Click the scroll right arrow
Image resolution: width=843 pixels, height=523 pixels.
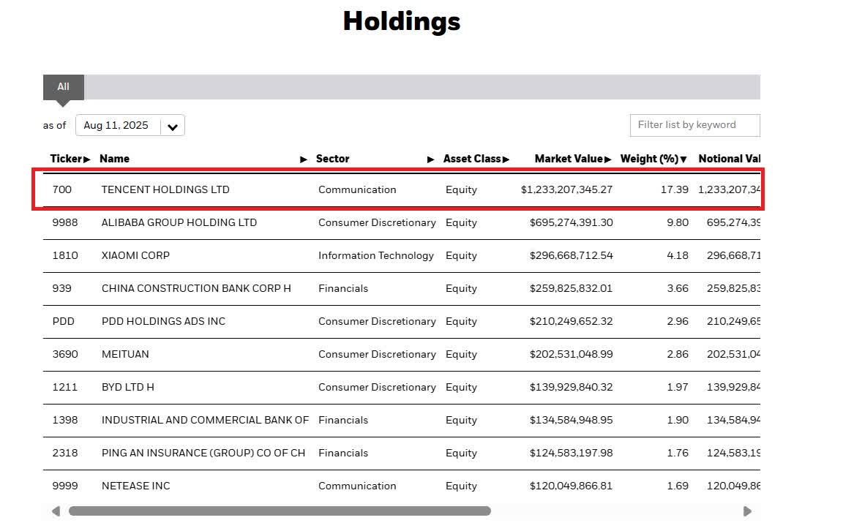747,511
